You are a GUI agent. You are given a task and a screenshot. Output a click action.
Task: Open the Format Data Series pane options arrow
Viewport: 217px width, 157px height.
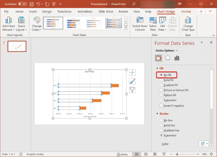201,42
